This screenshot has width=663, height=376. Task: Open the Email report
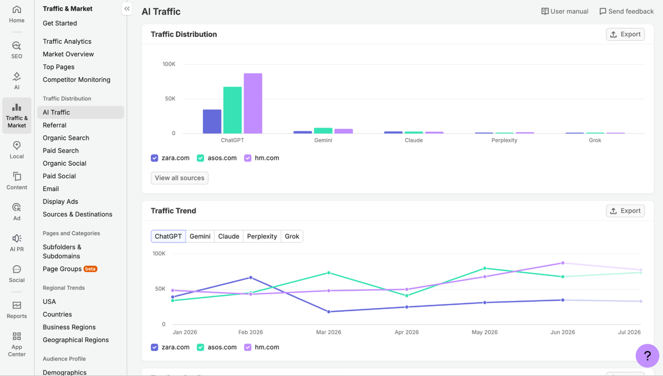click(51, 189)
